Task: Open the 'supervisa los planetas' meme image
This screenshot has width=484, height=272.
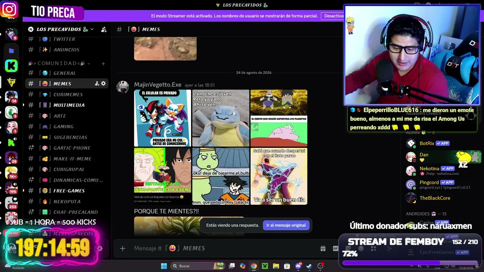Action: 279,118
